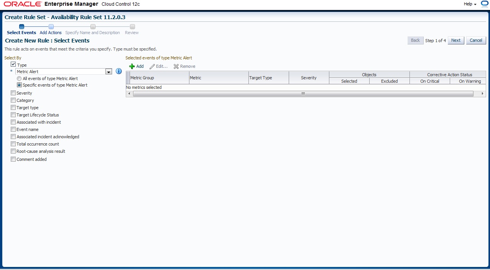The width and height of the screenshot is (490, 270).
Task: Select All events of type Metric Alert
Action: pos(19,79)
